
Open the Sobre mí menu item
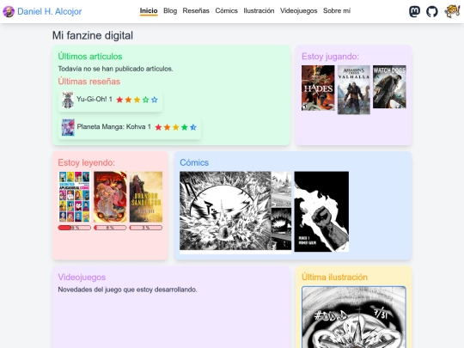(x=337, y=11)
